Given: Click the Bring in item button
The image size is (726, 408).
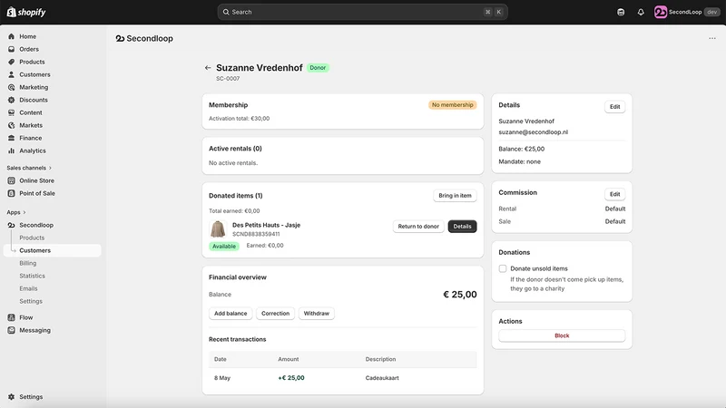Looking at the screenshot, I should pos(455,196).
